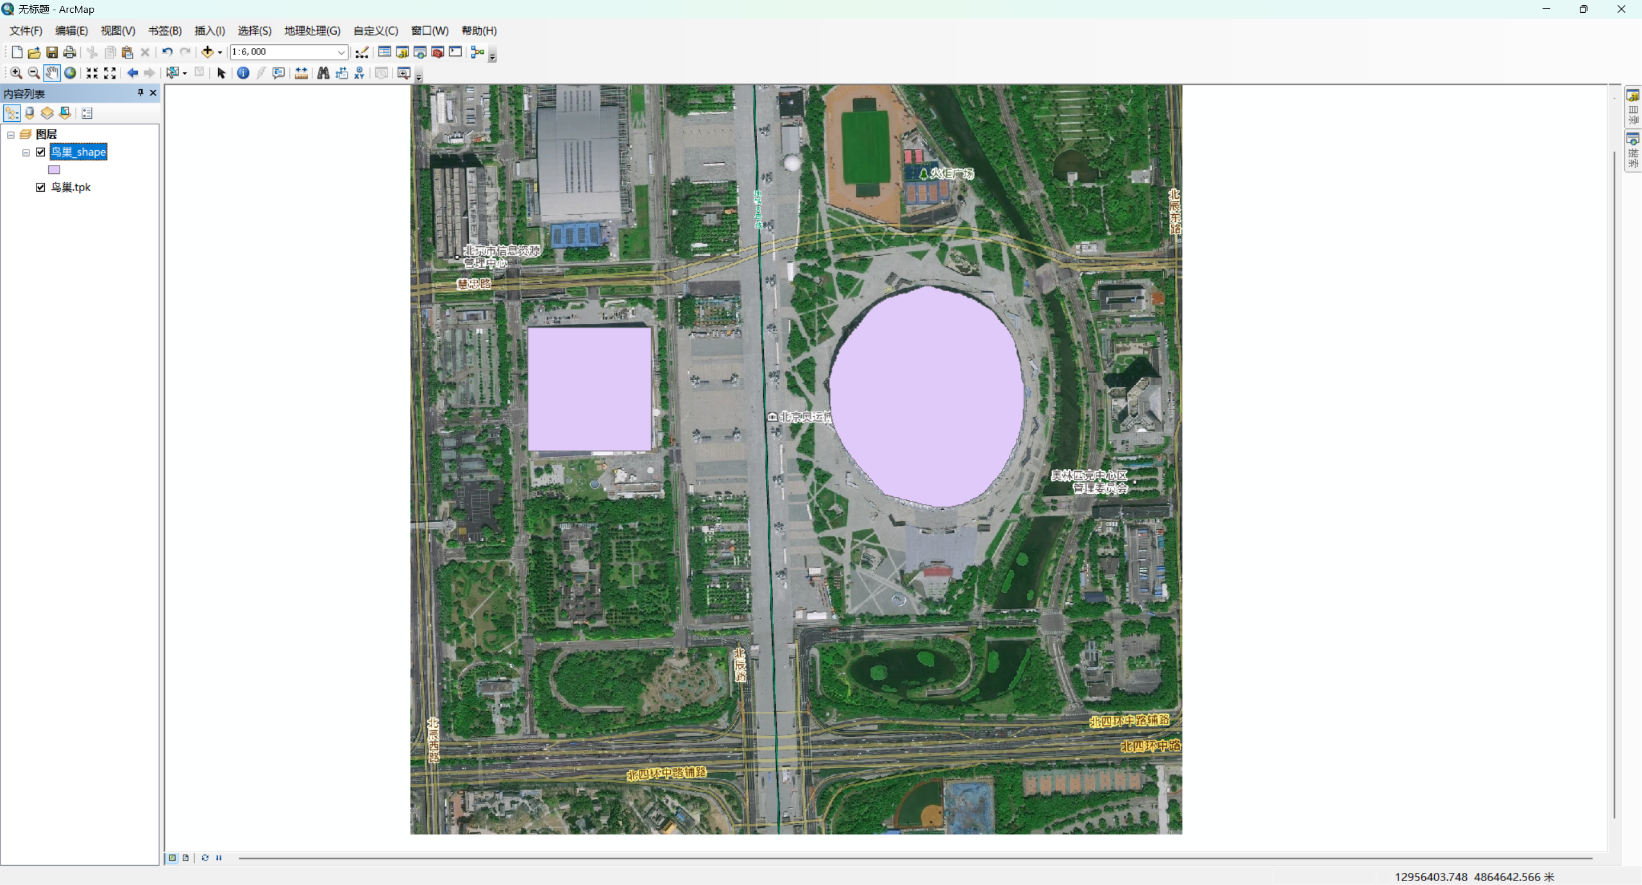Click the Add Data button
Image resolution: width=1642 pixels, height=885 pixels.
pyautogui.click(x=207, y=52)
